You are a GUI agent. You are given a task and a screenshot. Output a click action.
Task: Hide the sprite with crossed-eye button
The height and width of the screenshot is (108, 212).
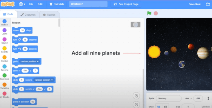click(165, 107)
